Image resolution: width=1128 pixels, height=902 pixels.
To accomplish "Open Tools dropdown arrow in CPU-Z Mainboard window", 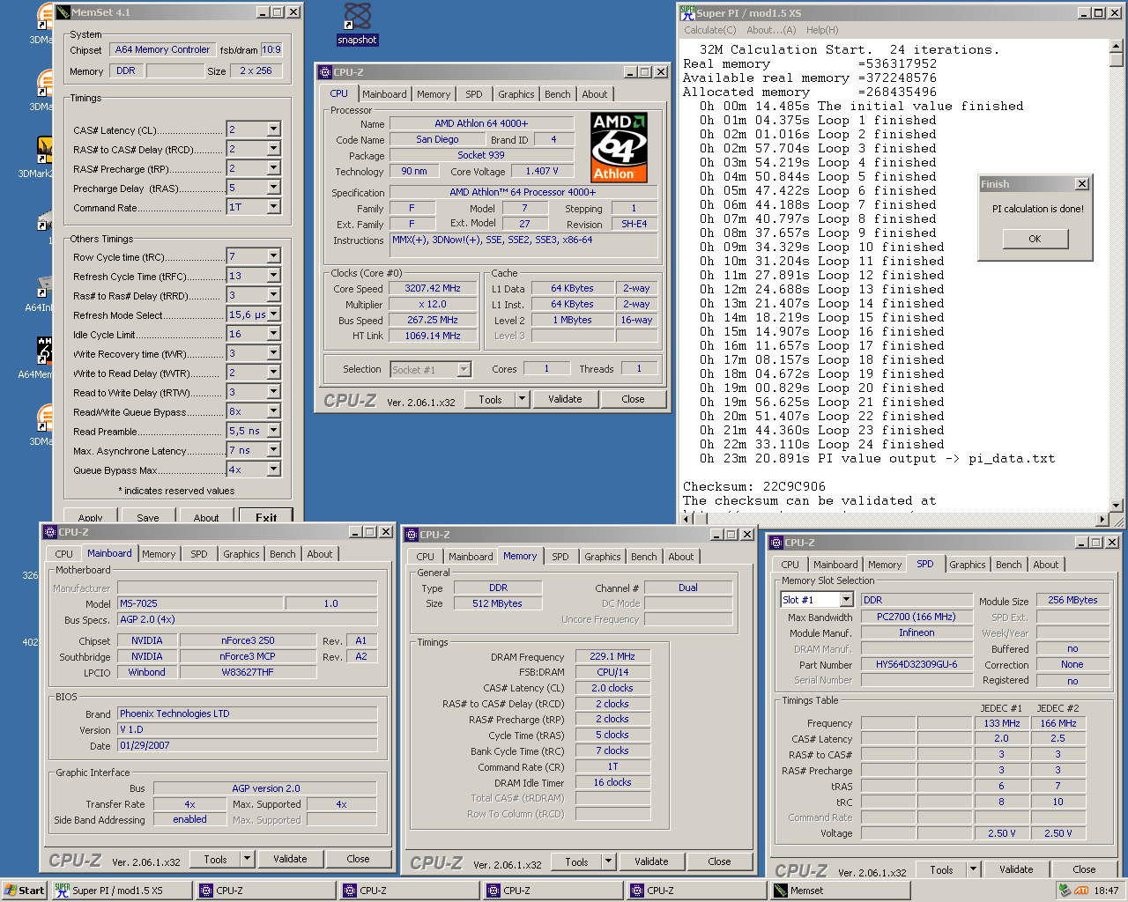I will click(x=247, y=859).
